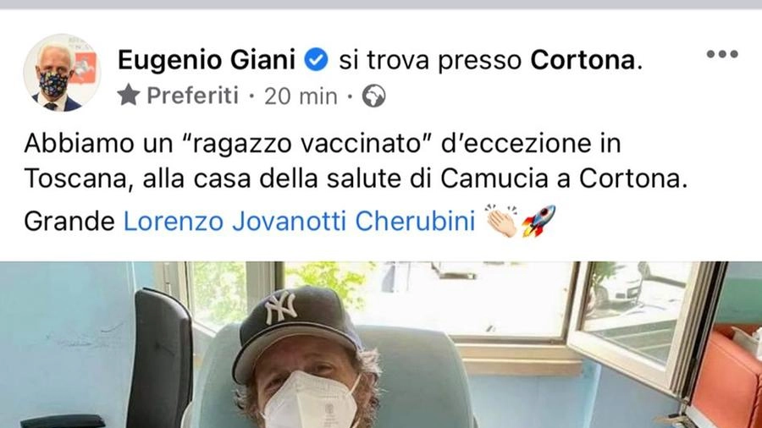Click the blue verified badge icon
This screenshot has width=762, height=428.
[317, 60]
